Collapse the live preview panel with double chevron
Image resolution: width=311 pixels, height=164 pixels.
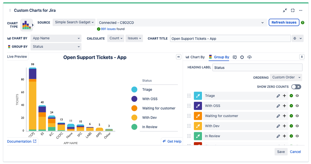(178, 57)
